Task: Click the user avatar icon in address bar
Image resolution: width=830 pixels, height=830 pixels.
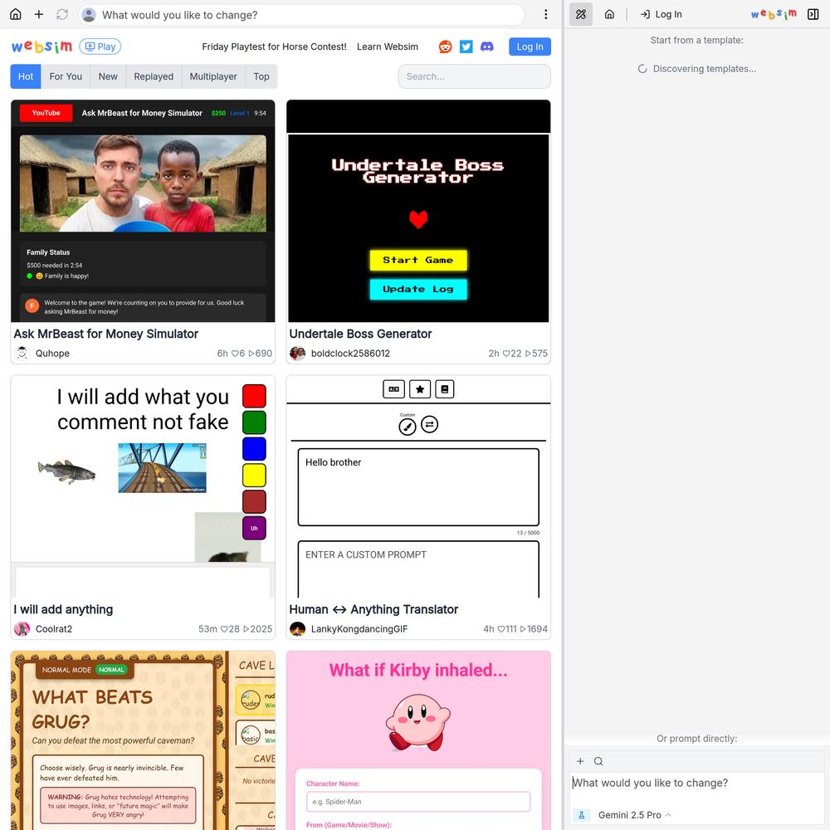Action: coord(89,15)
